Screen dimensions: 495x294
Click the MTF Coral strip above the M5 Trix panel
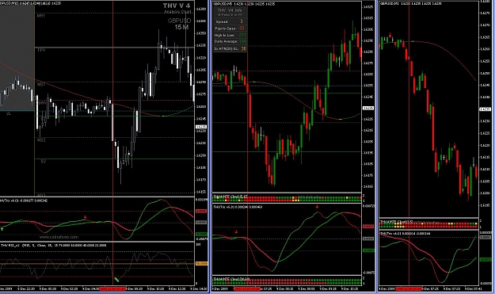[287, 198]
